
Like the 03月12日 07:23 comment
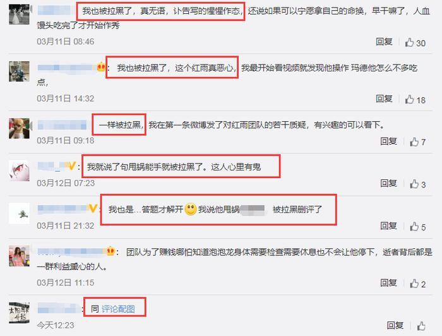point(414,184)
